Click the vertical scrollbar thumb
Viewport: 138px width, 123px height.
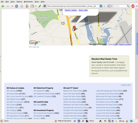point(137,44)
